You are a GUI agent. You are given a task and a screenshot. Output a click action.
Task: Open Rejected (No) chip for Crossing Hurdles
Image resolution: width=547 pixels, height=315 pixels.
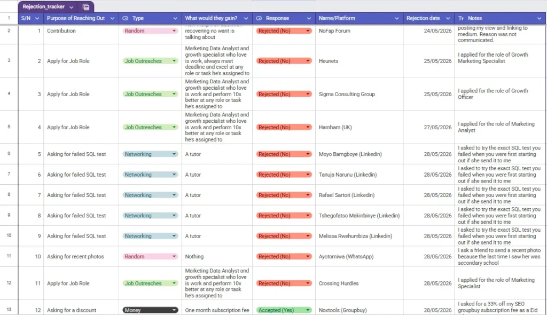[x=284, y=283]
